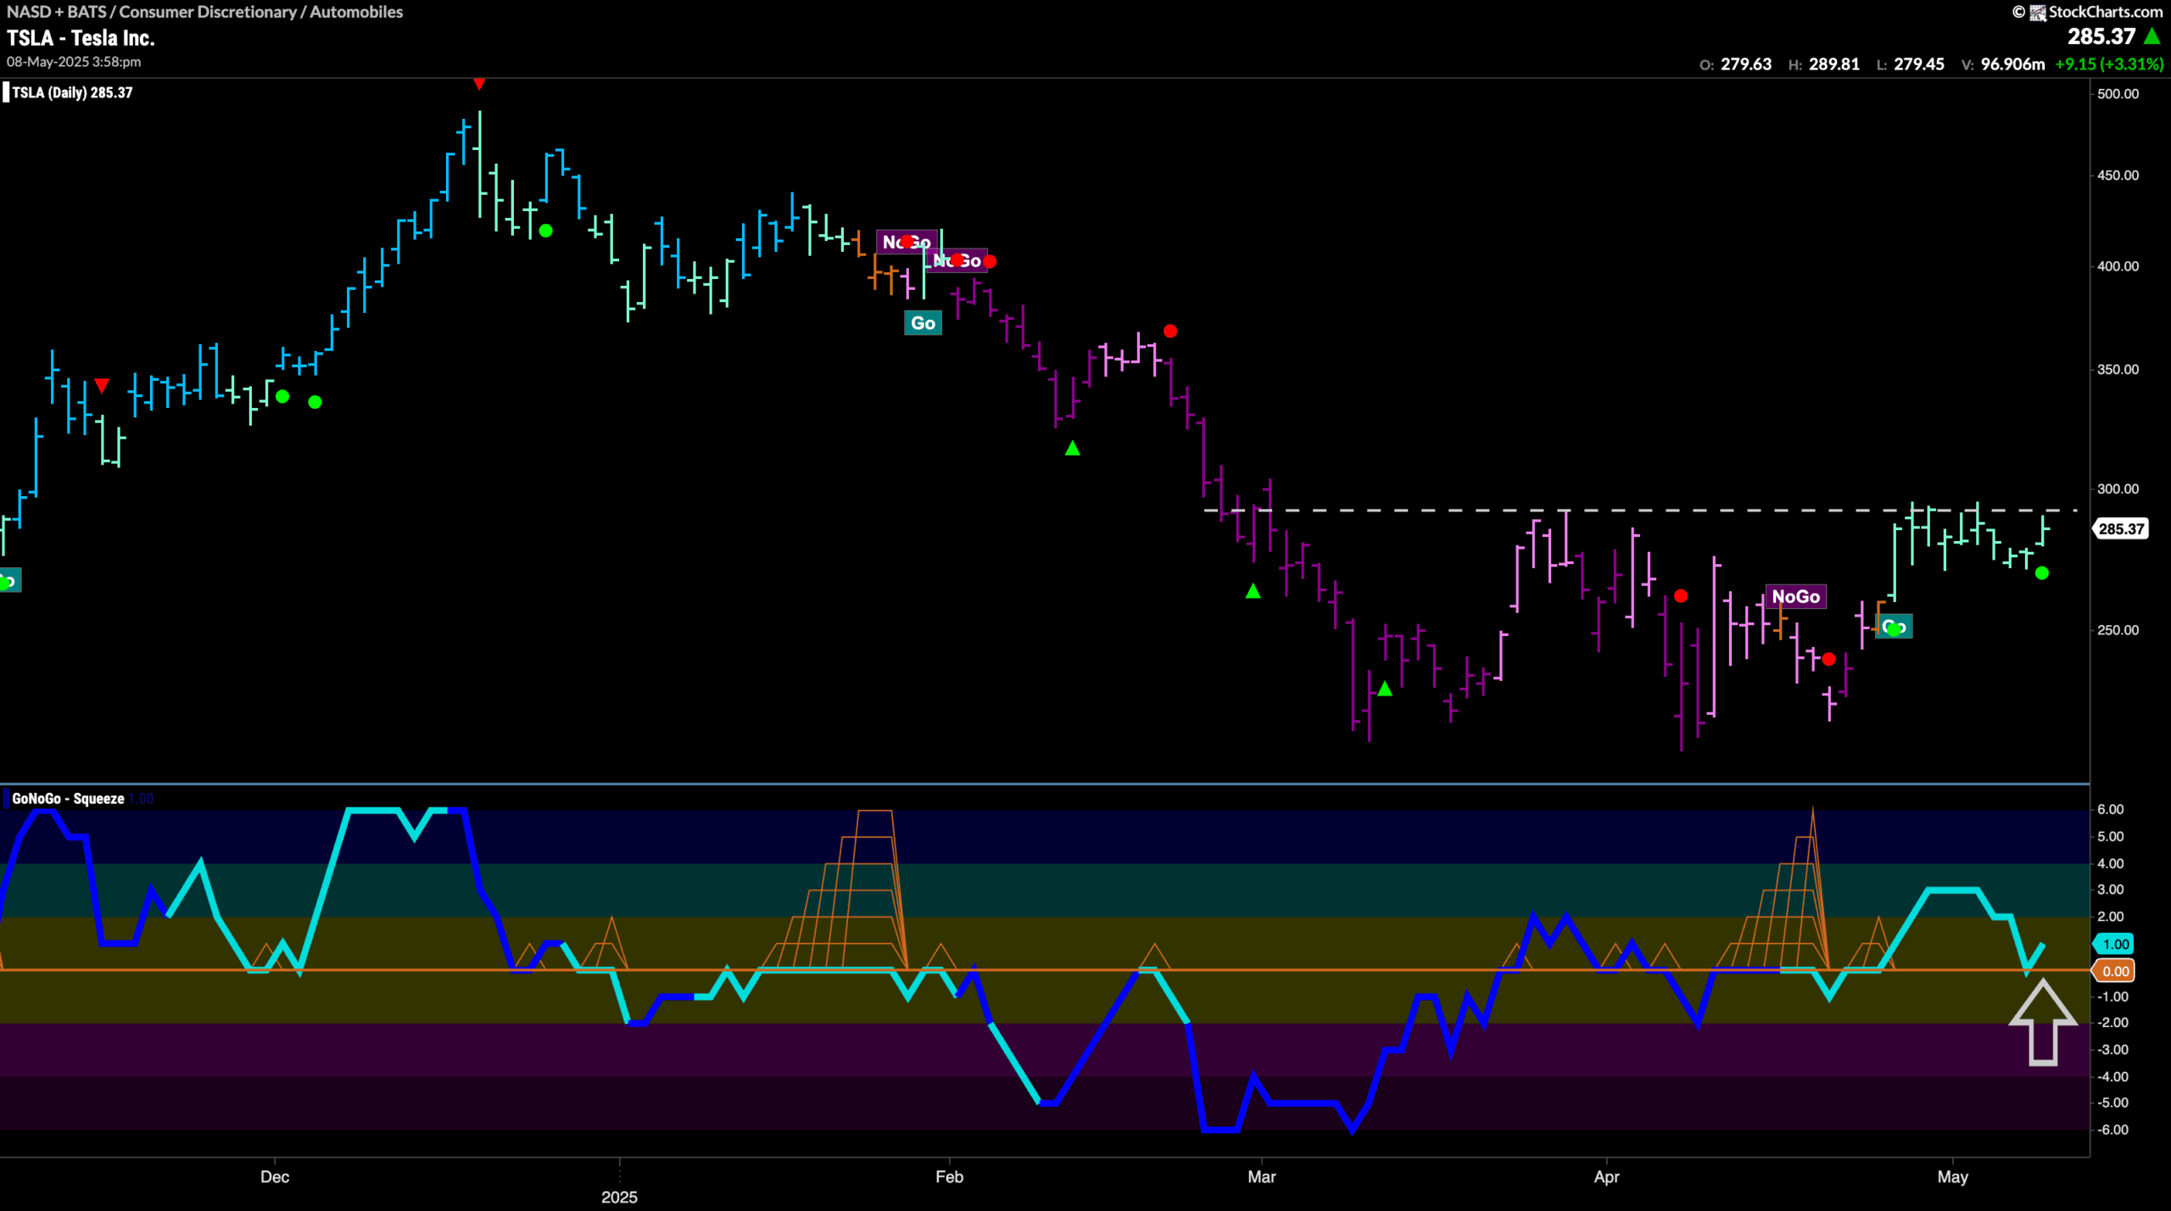Click the green dot under the latest May bar
The width and height of the screenshot is (2171, 1211).
(x=2042, y=573)
